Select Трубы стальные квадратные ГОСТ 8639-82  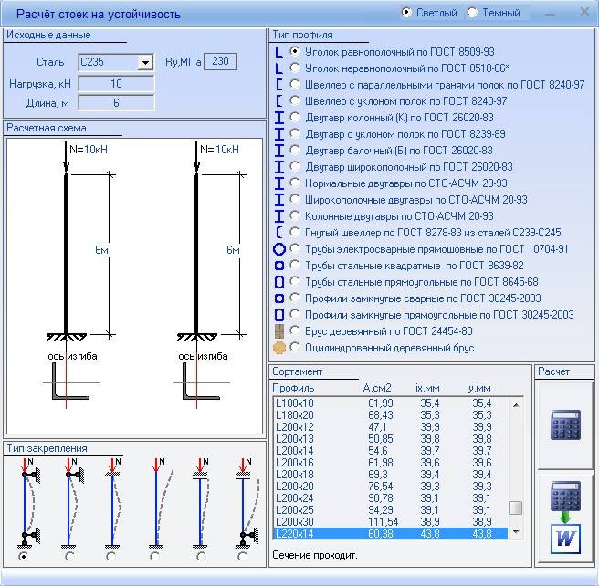(x=295, y=265)
